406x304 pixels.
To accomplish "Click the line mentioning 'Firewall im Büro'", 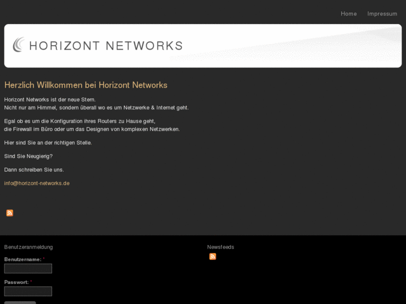I will [x=92, y=129].
